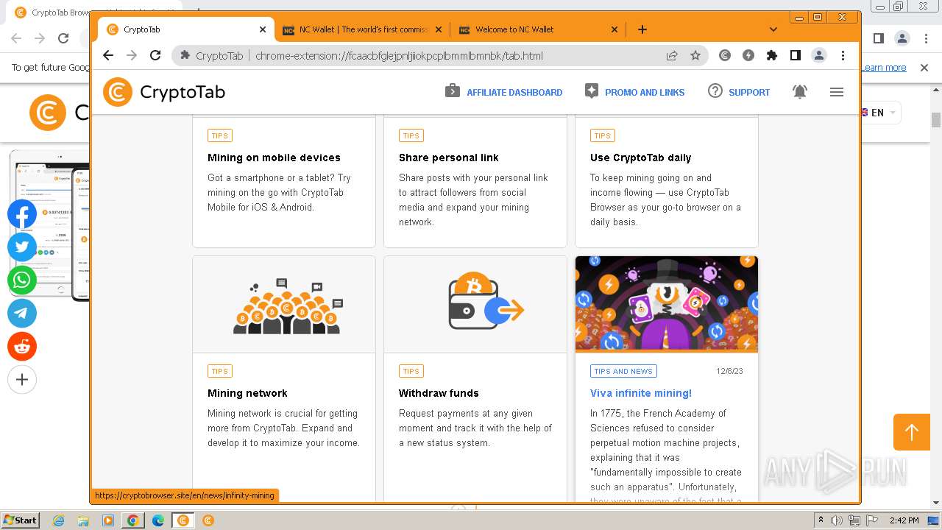Toggle the side panel in front window

(x=796, y=55)
